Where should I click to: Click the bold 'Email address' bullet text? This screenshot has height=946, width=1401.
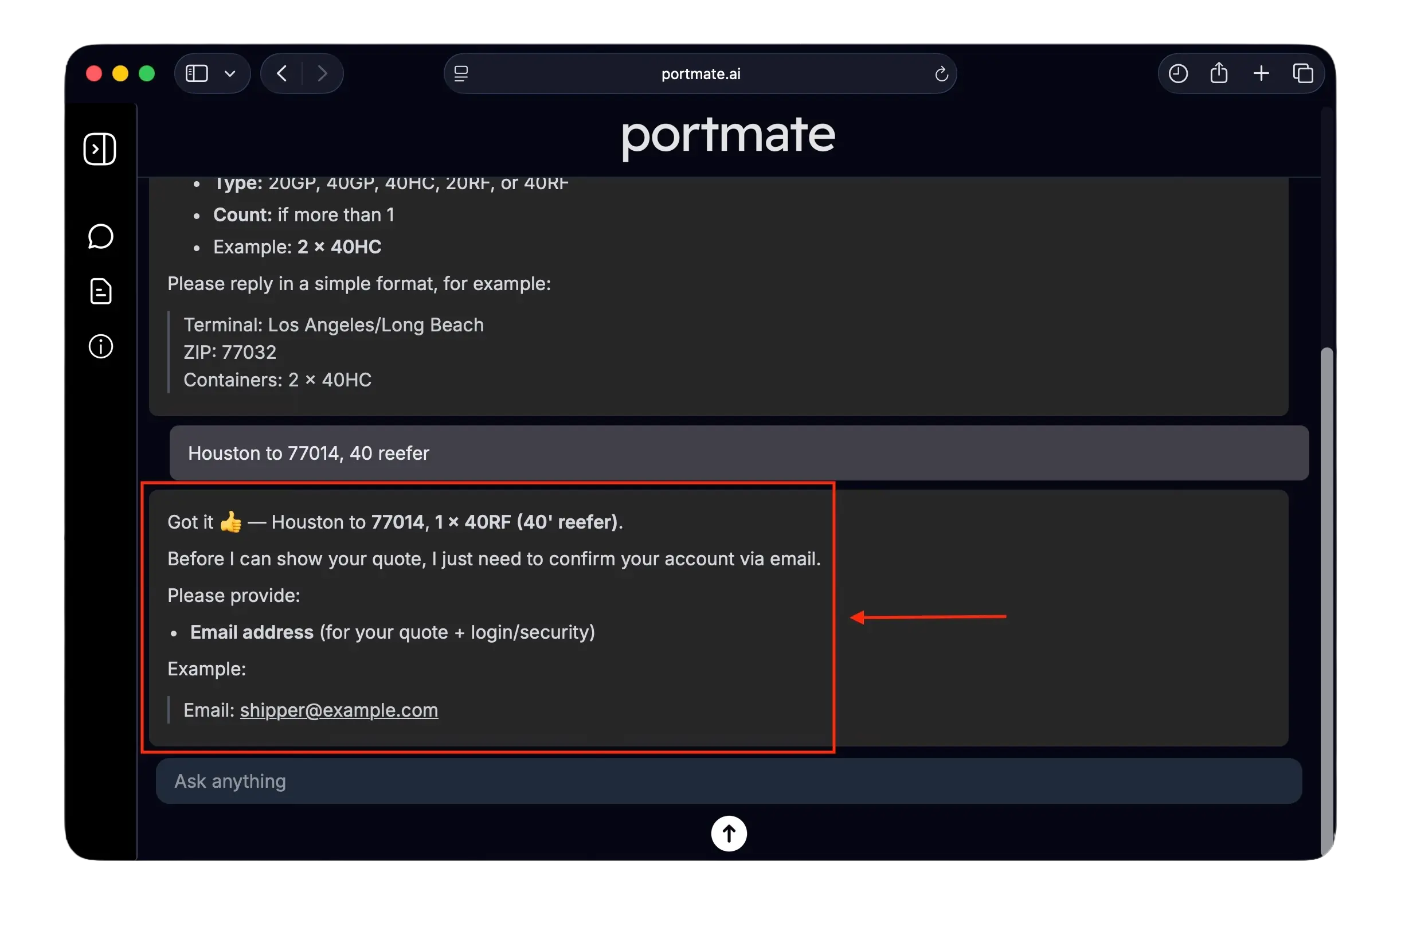(x=252, y=632)
